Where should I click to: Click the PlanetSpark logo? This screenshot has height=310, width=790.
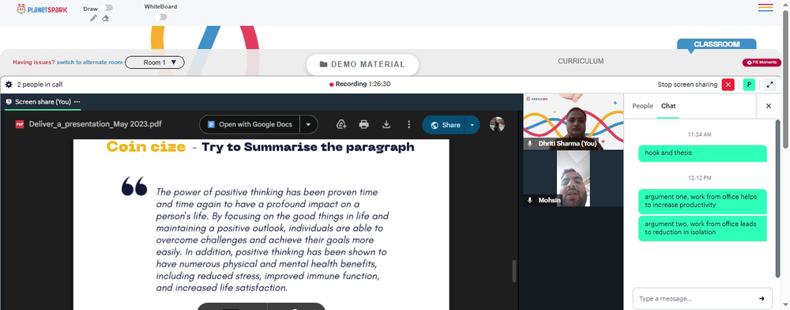coord(42,9)
